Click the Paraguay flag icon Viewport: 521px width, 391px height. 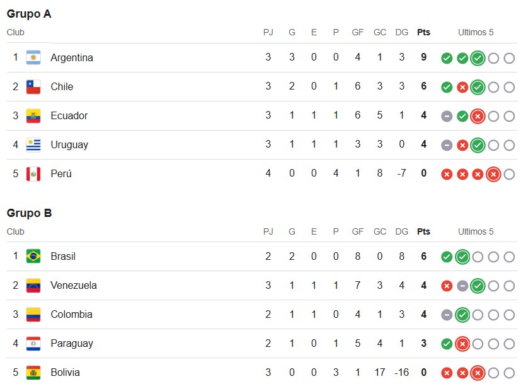click(33, 344)
